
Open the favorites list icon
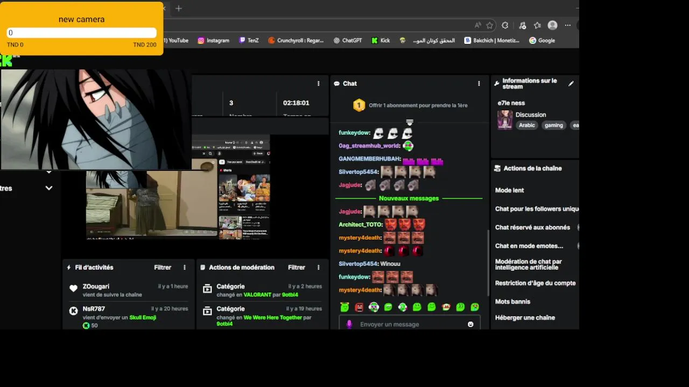(x=537, y=25)
